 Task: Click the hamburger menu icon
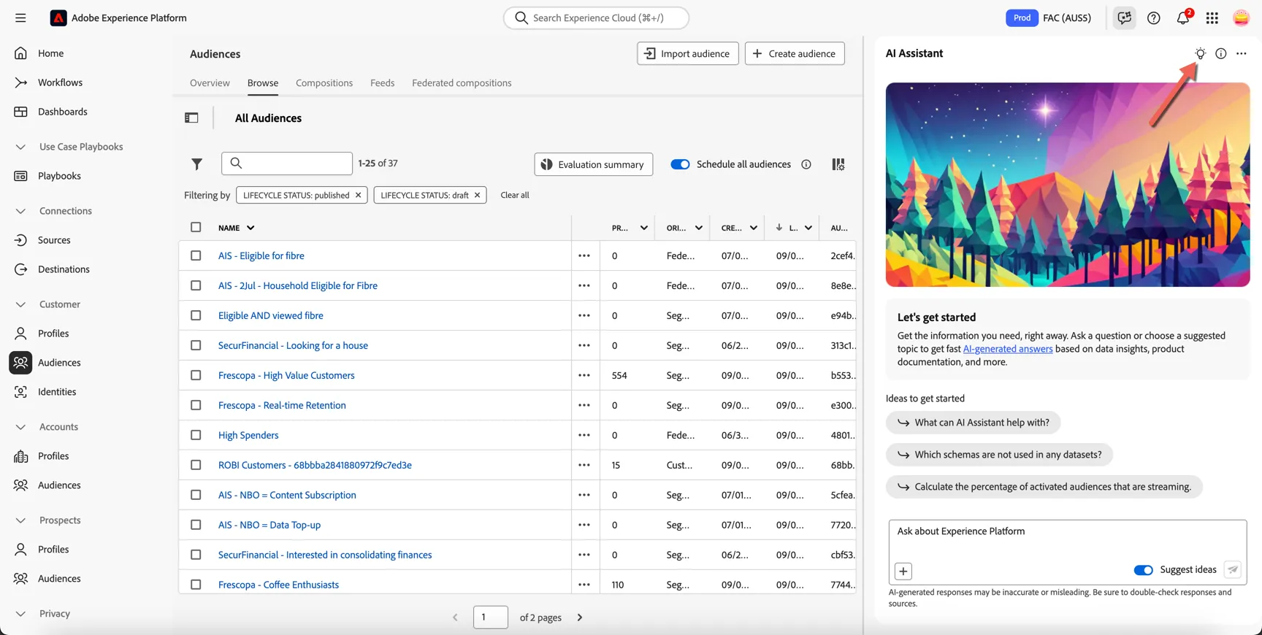[x=20, y=18]
